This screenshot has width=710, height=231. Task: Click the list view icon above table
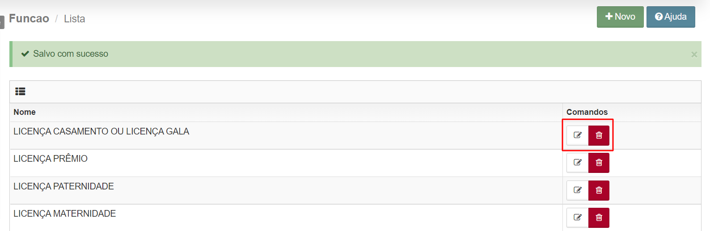(20, 92)
